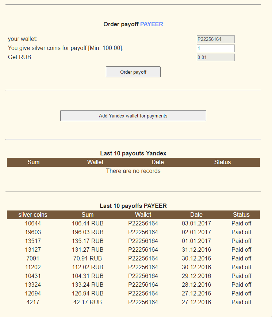Click the Paid off status for 03.01.2017
The height and width of the screenshot is (317, 272).
[241, 223]
